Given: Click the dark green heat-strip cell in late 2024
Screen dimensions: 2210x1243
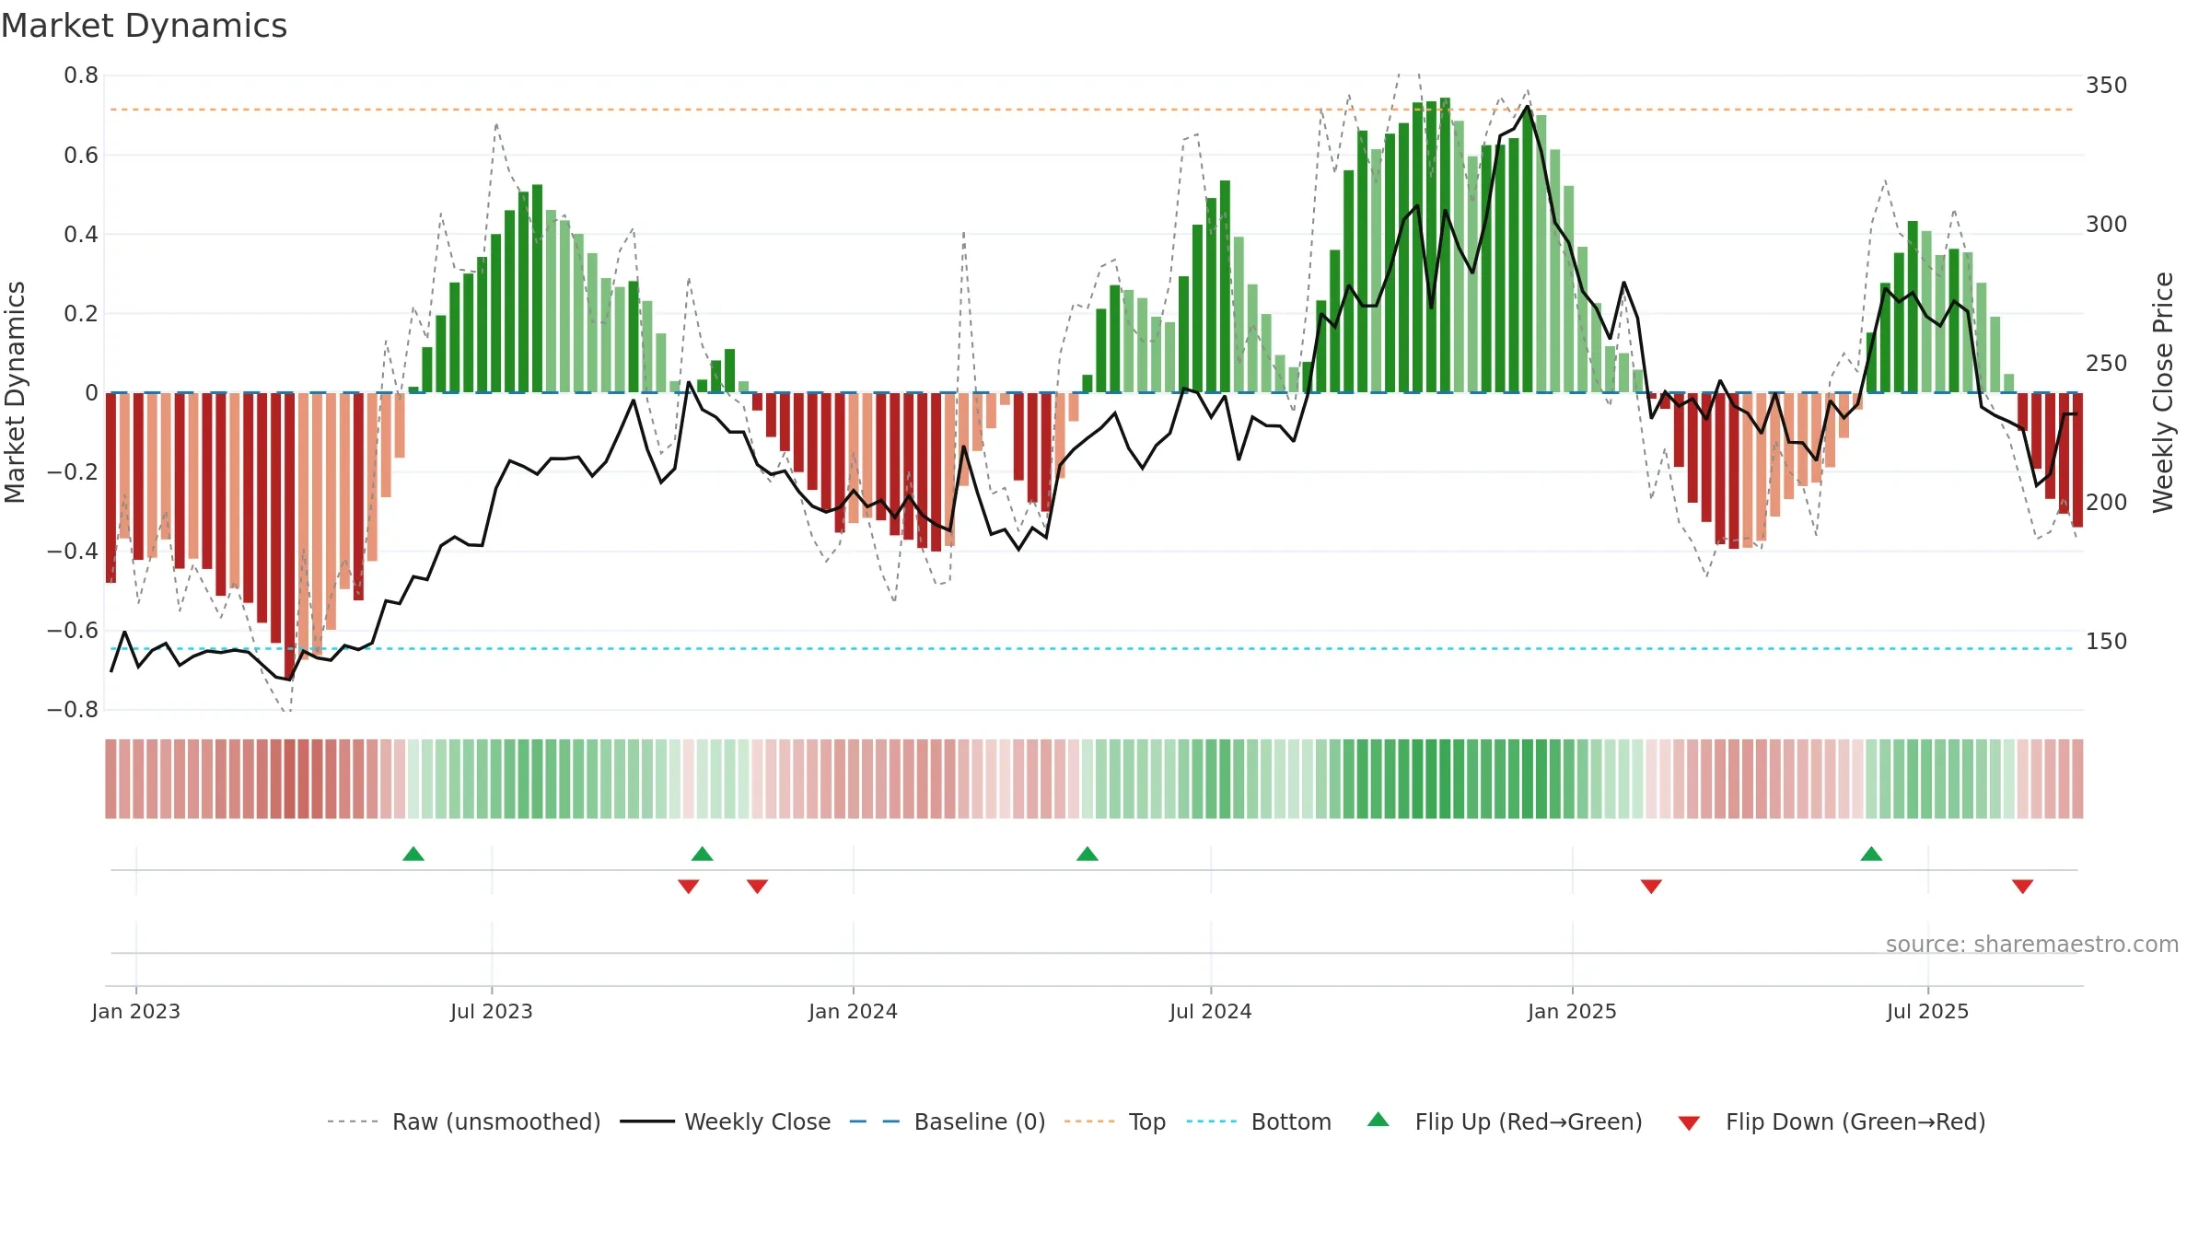Looking at the screenshot, I should (x=1445, y=779).
